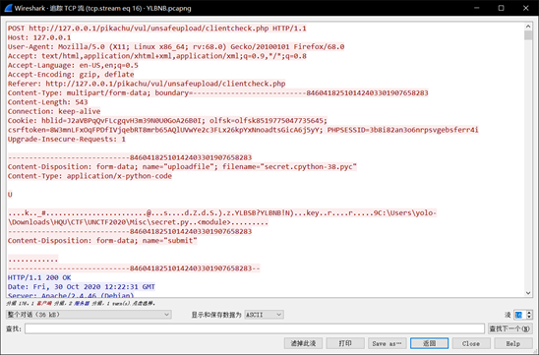The width and height of the screenshot is (539, 355).
Task: Click the Content-Type multipart/form-data line
Action: (218, 92)
